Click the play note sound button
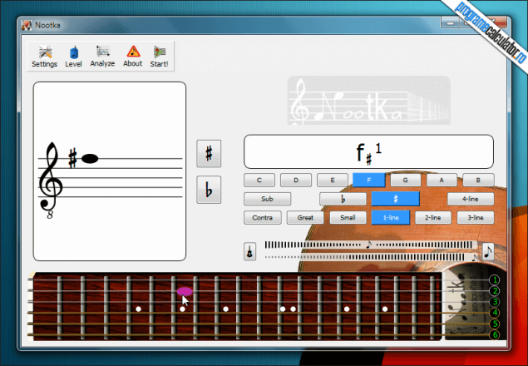The width and height of the screenshot is (528, 366). pyautogui.click(x=488, y=251)
